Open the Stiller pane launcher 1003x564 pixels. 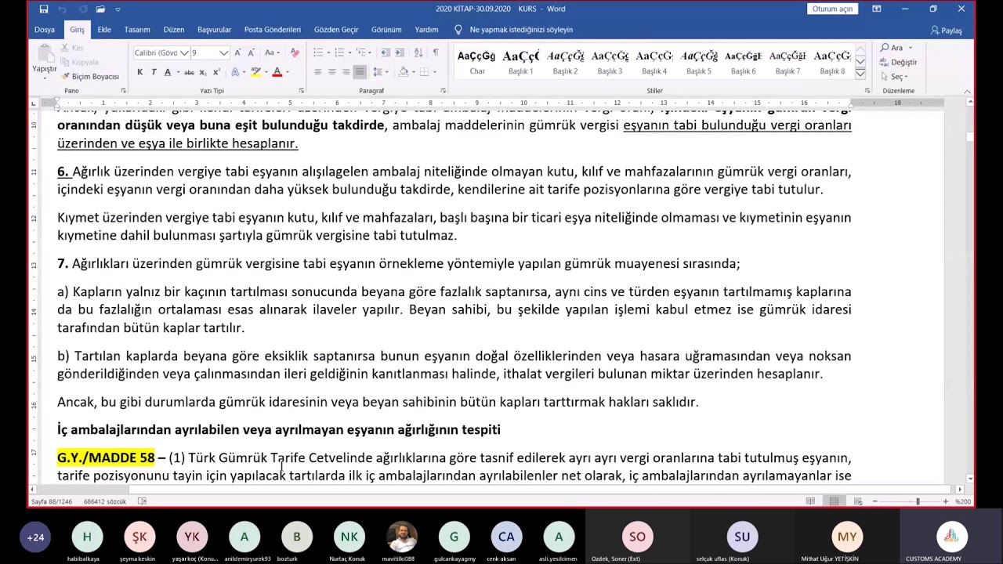867,91
